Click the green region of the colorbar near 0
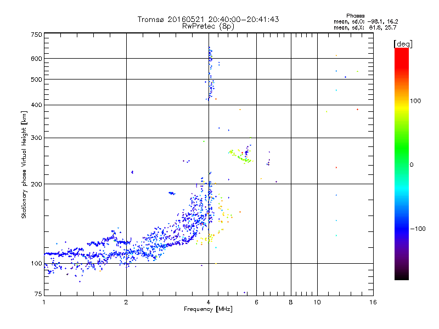Viewport: 439px width, 329px height. pyautogui.click(x=402, y=164)
